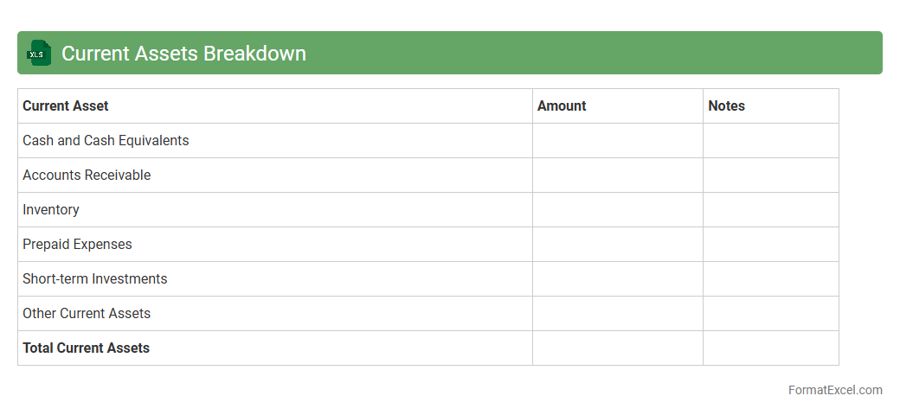Screen dimensions: 900x415
Task: Select the Amount cell for Accounts Receivable
Action: pos(617,175)
